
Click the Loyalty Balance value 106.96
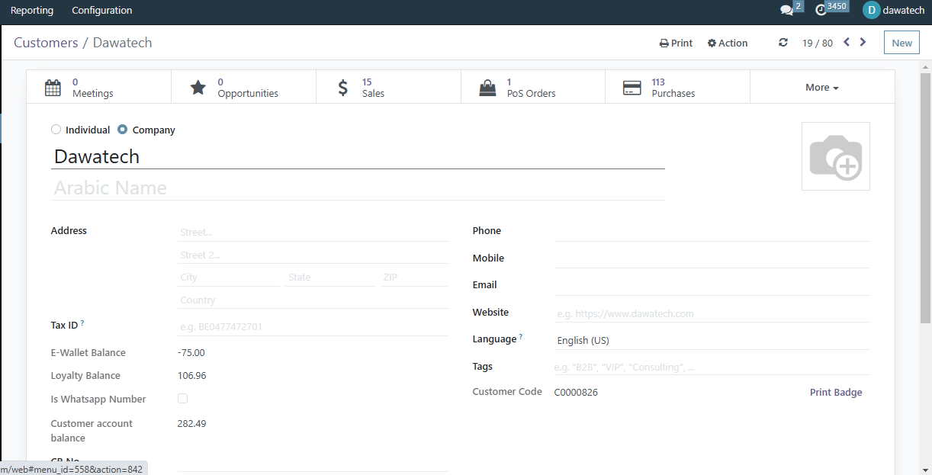pyautogui.click(x=191, y=376)
